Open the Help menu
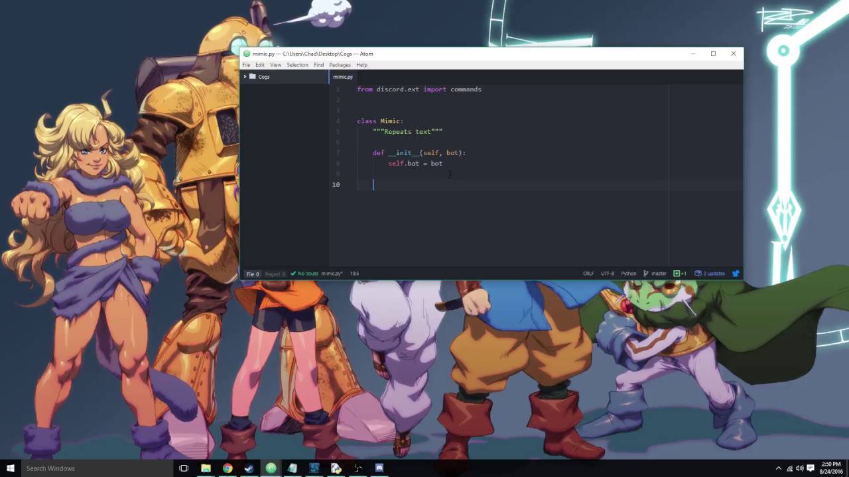This screenshot has height=477, width=849. click(x=361, y=65)
